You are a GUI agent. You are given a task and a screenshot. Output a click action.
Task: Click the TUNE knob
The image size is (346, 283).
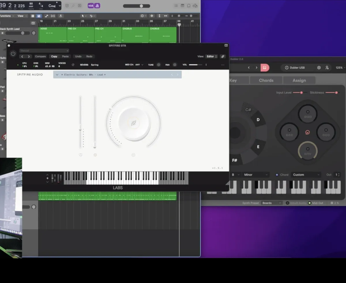click(158, 65)
